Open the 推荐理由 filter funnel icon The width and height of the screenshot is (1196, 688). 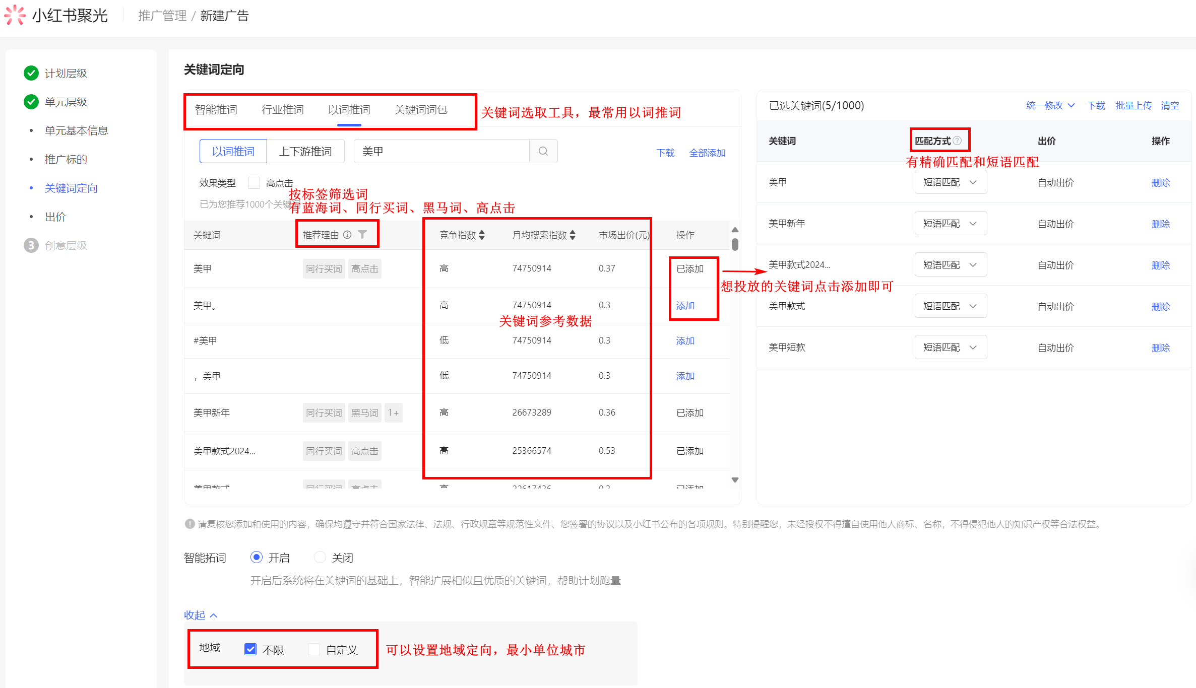pyautogui.click(x=362, y=235)
